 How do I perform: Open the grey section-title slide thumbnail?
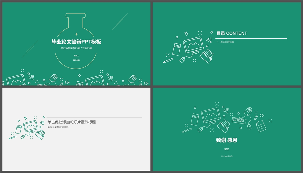pyautogui.click(x=76, y=129)
